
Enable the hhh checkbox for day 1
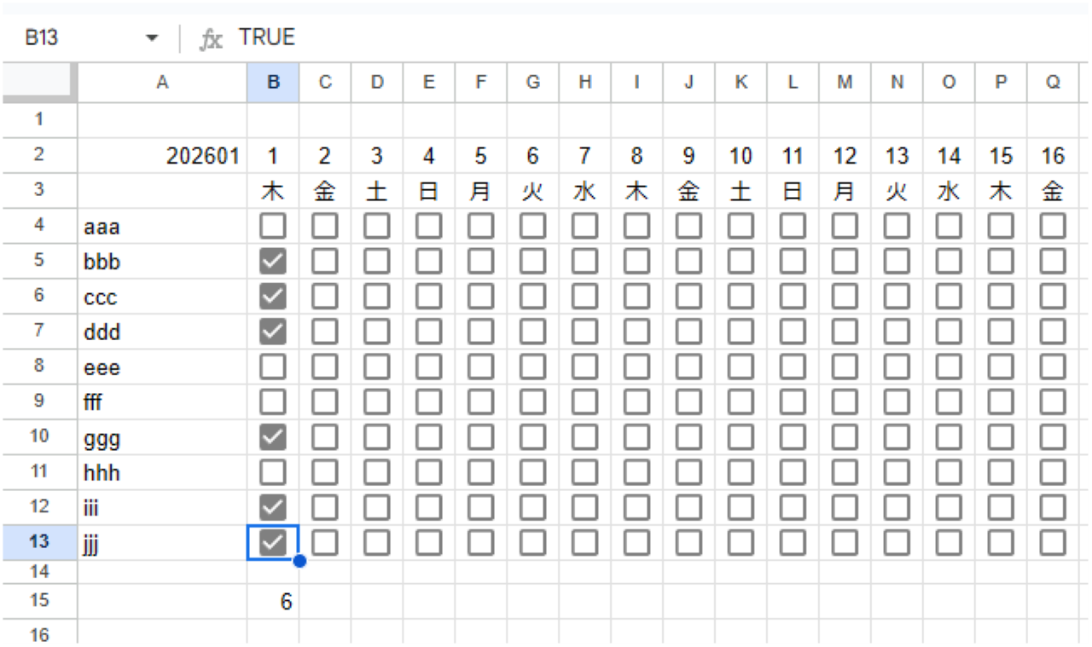point(273,472)
